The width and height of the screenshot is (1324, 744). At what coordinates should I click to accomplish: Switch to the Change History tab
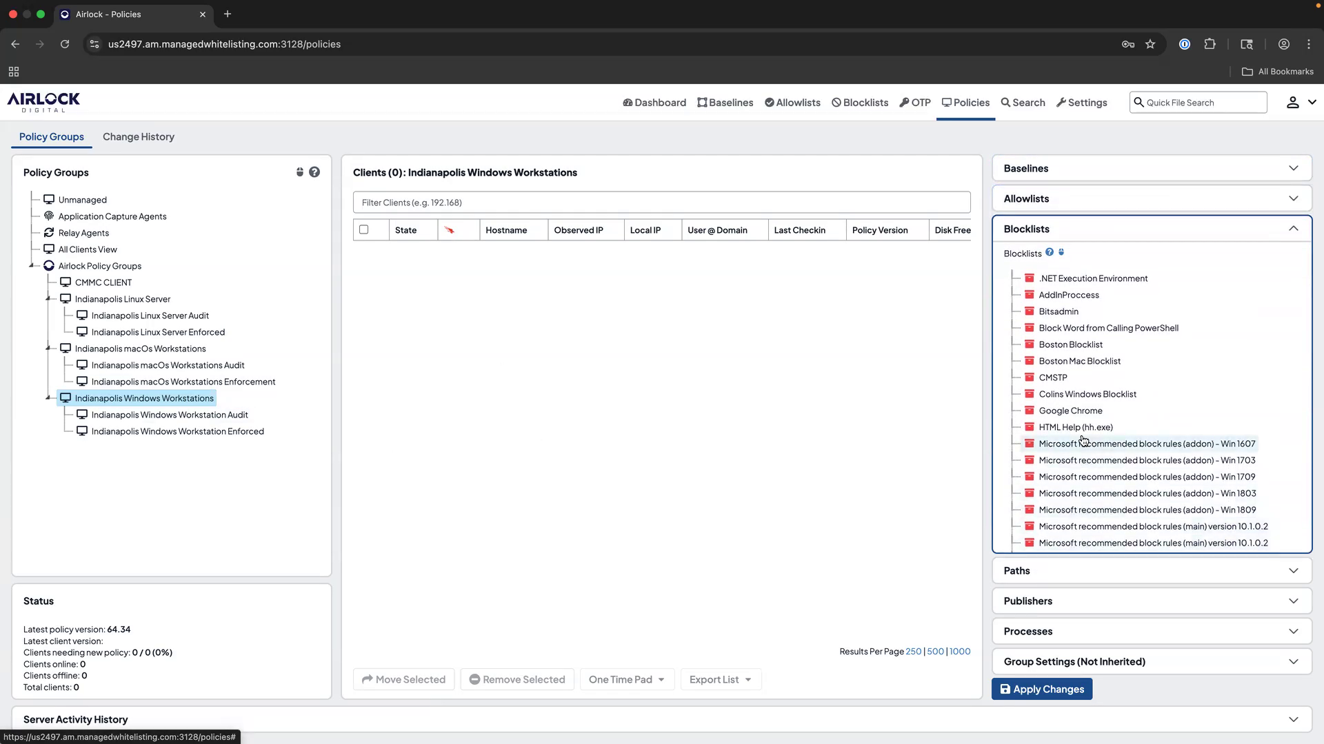click(x=138, y=136)
